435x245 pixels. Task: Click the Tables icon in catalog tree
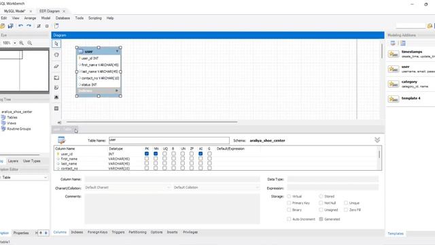pos(3,118)
